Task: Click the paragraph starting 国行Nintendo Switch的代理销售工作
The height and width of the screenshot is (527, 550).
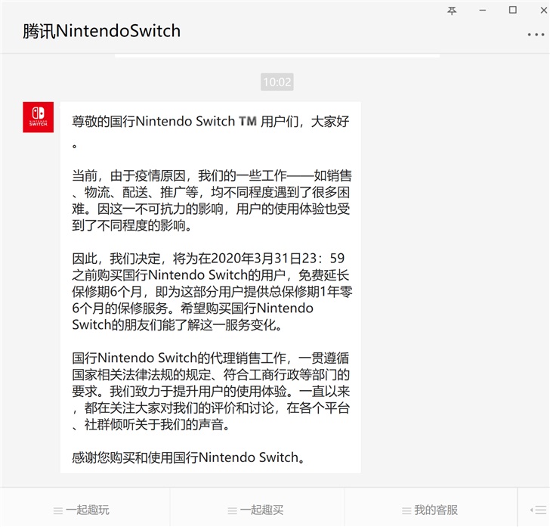Action: coord(211,391)
